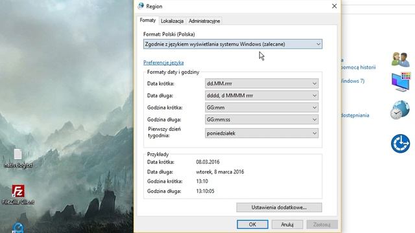415x233 pixels.
Task: Expand the Godzina krótka format dropdown
Action: (261, 107)
